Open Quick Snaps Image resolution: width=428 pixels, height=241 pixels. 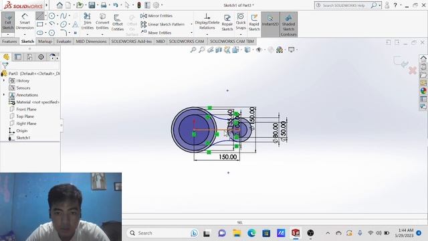click(x=241, y=21)
